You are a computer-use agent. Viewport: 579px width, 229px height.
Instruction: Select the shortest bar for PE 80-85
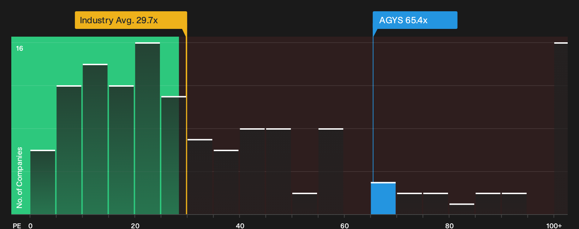point(462,209)
